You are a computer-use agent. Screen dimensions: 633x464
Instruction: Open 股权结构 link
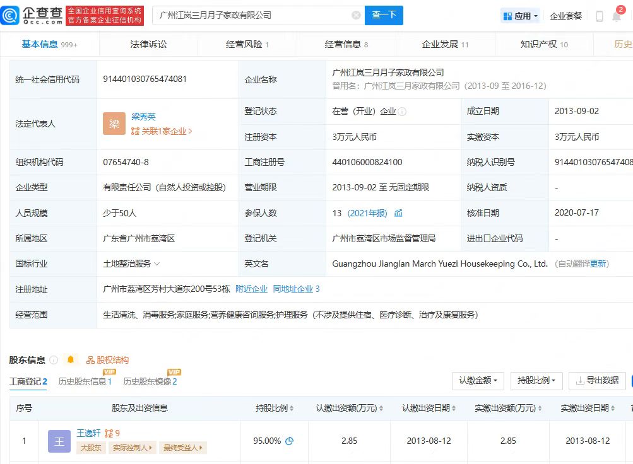(x=108, y=360)
